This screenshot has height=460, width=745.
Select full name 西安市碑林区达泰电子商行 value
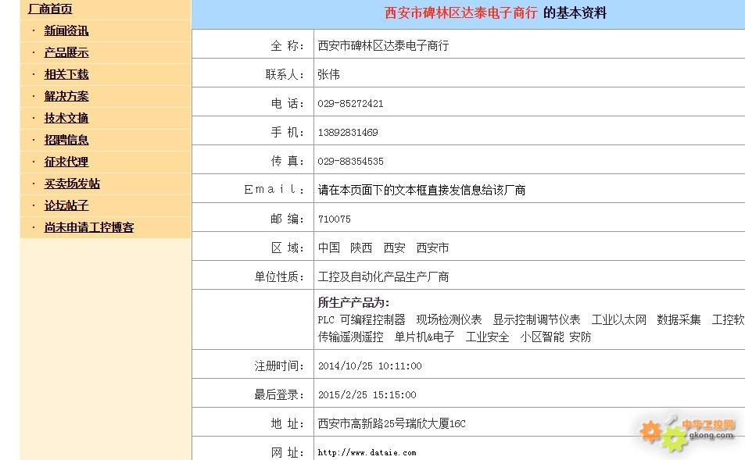click(383, 45)
